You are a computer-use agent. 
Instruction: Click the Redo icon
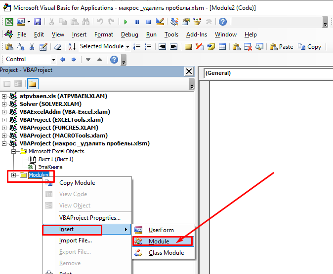(111, 22)
